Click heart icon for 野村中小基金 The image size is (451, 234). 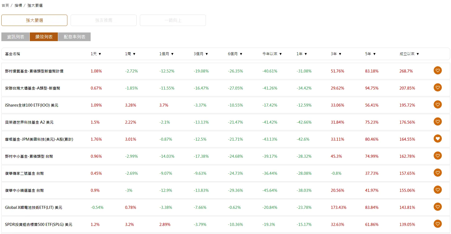click(x=437, y=156)
